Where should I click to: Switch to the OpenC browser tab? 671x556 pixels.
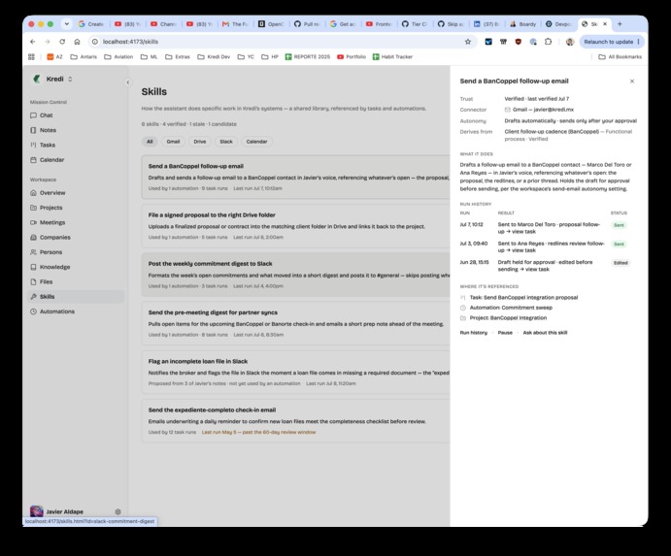(x=271, y=24)
